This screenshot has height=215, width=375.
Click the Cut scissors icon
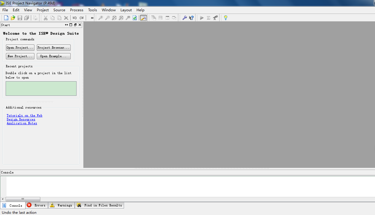coord(46,18)
